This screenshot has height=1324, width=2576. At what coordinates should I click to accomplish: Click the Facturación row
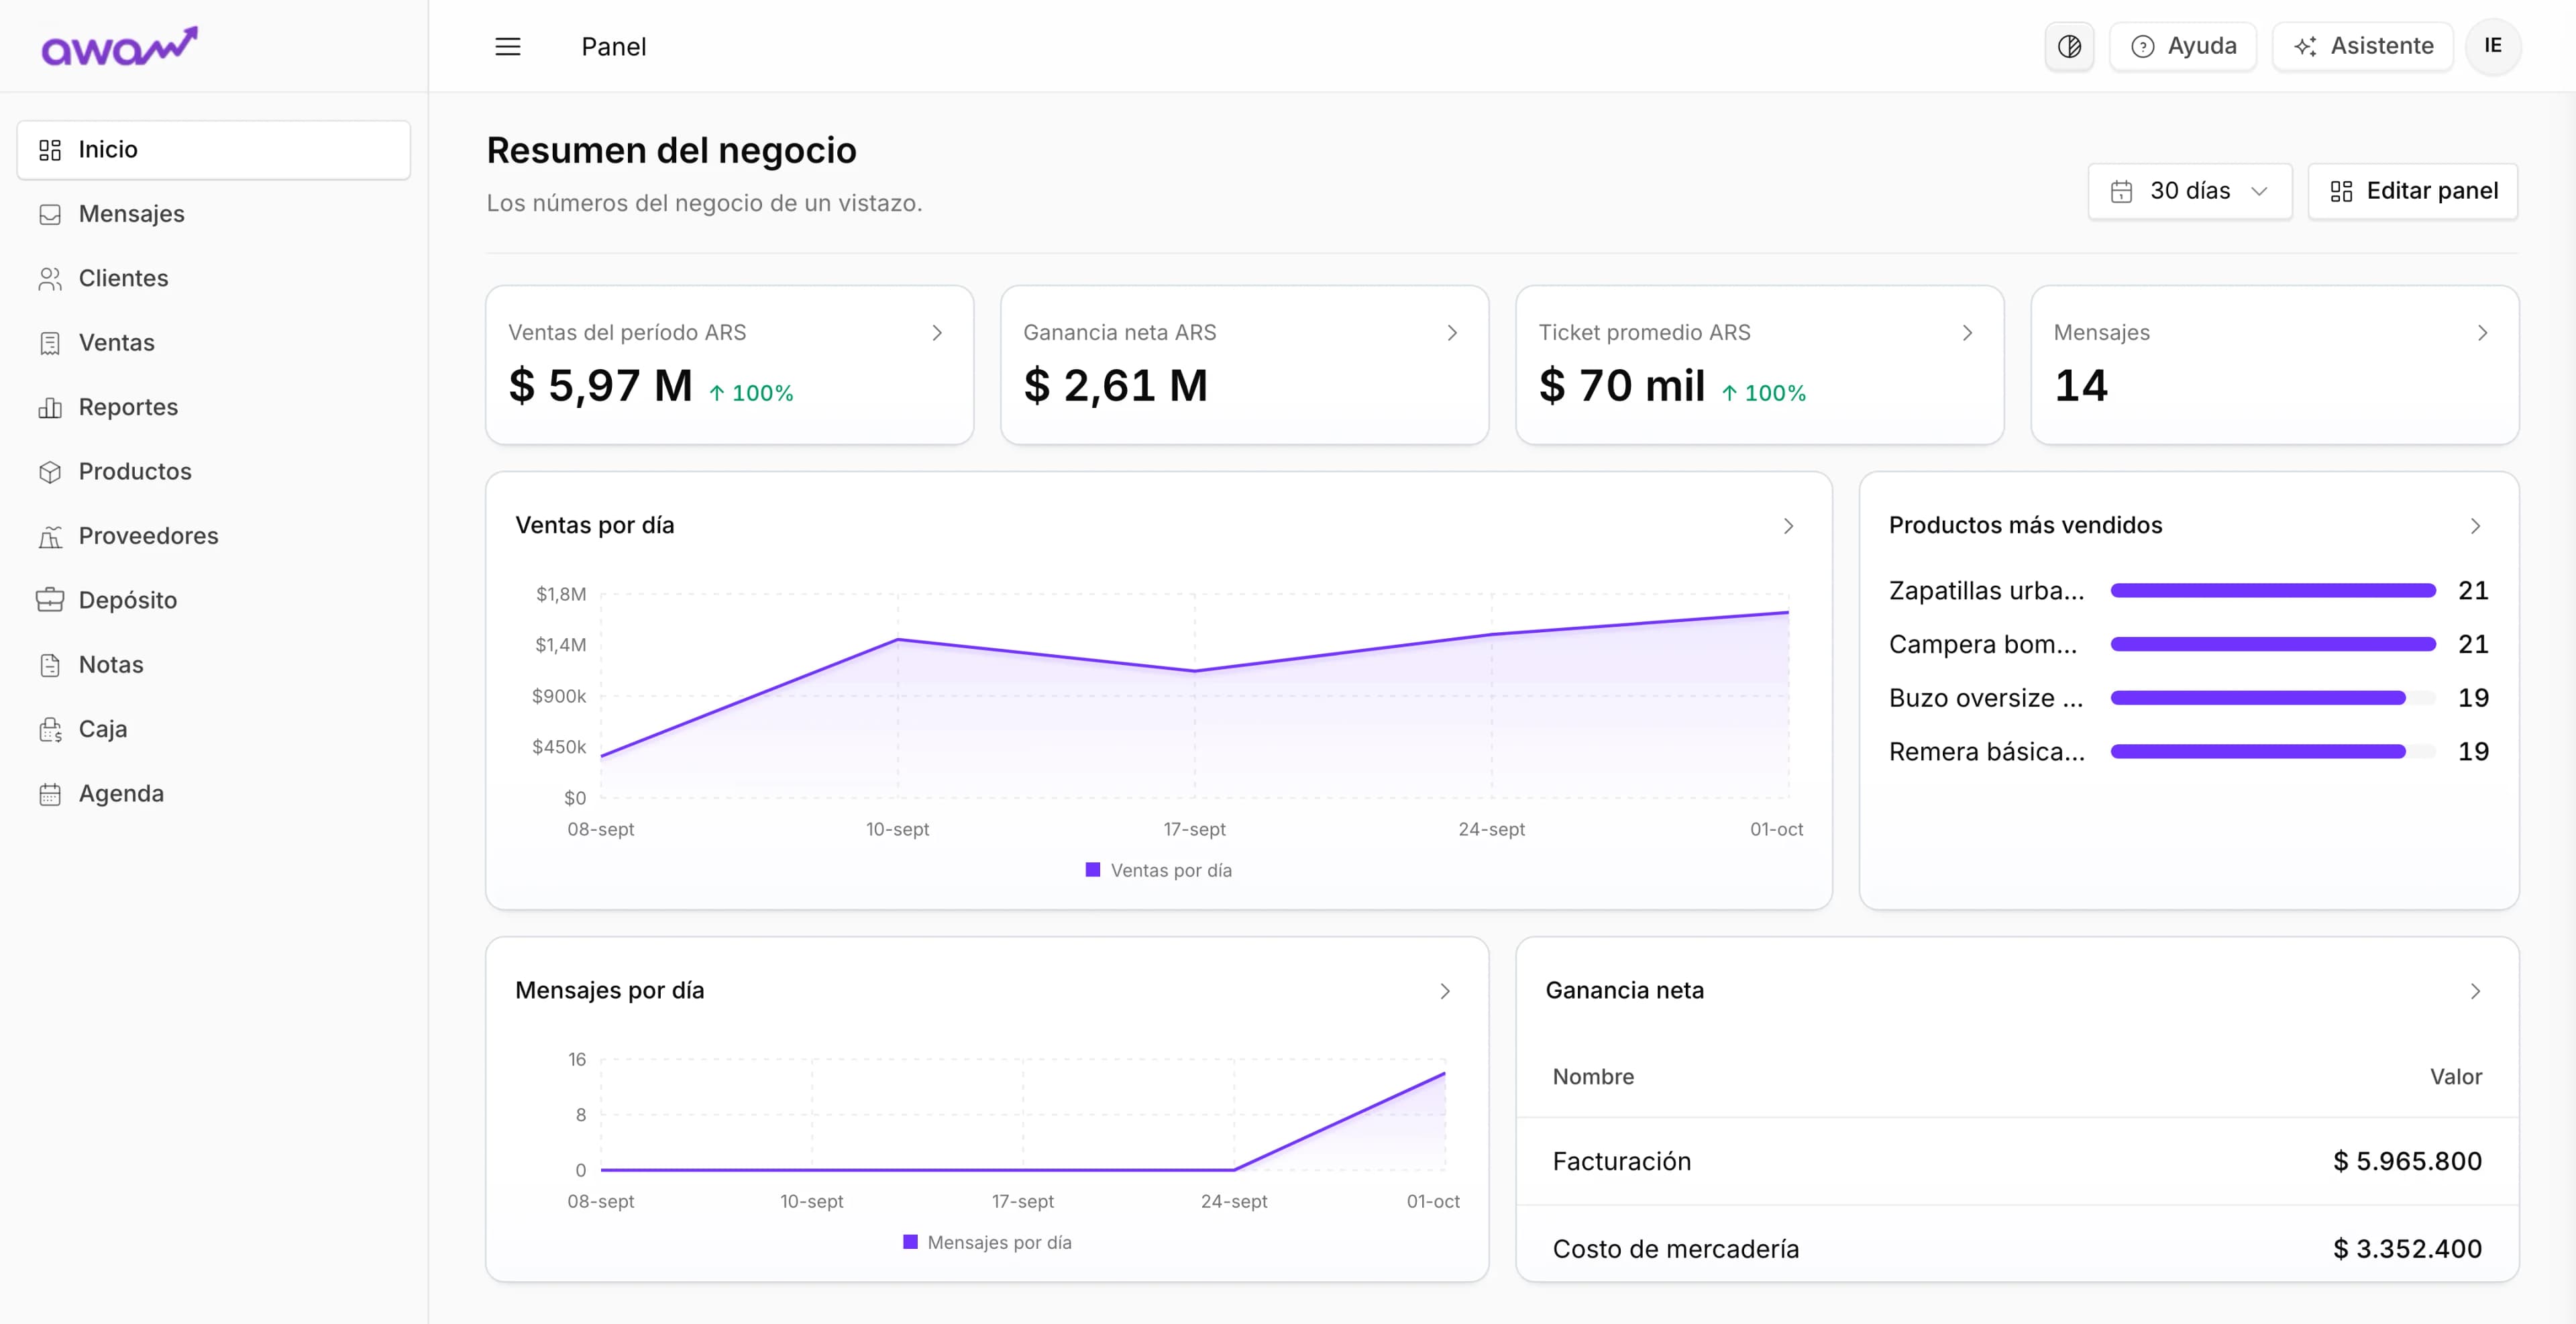[x=2017, y=1161]
